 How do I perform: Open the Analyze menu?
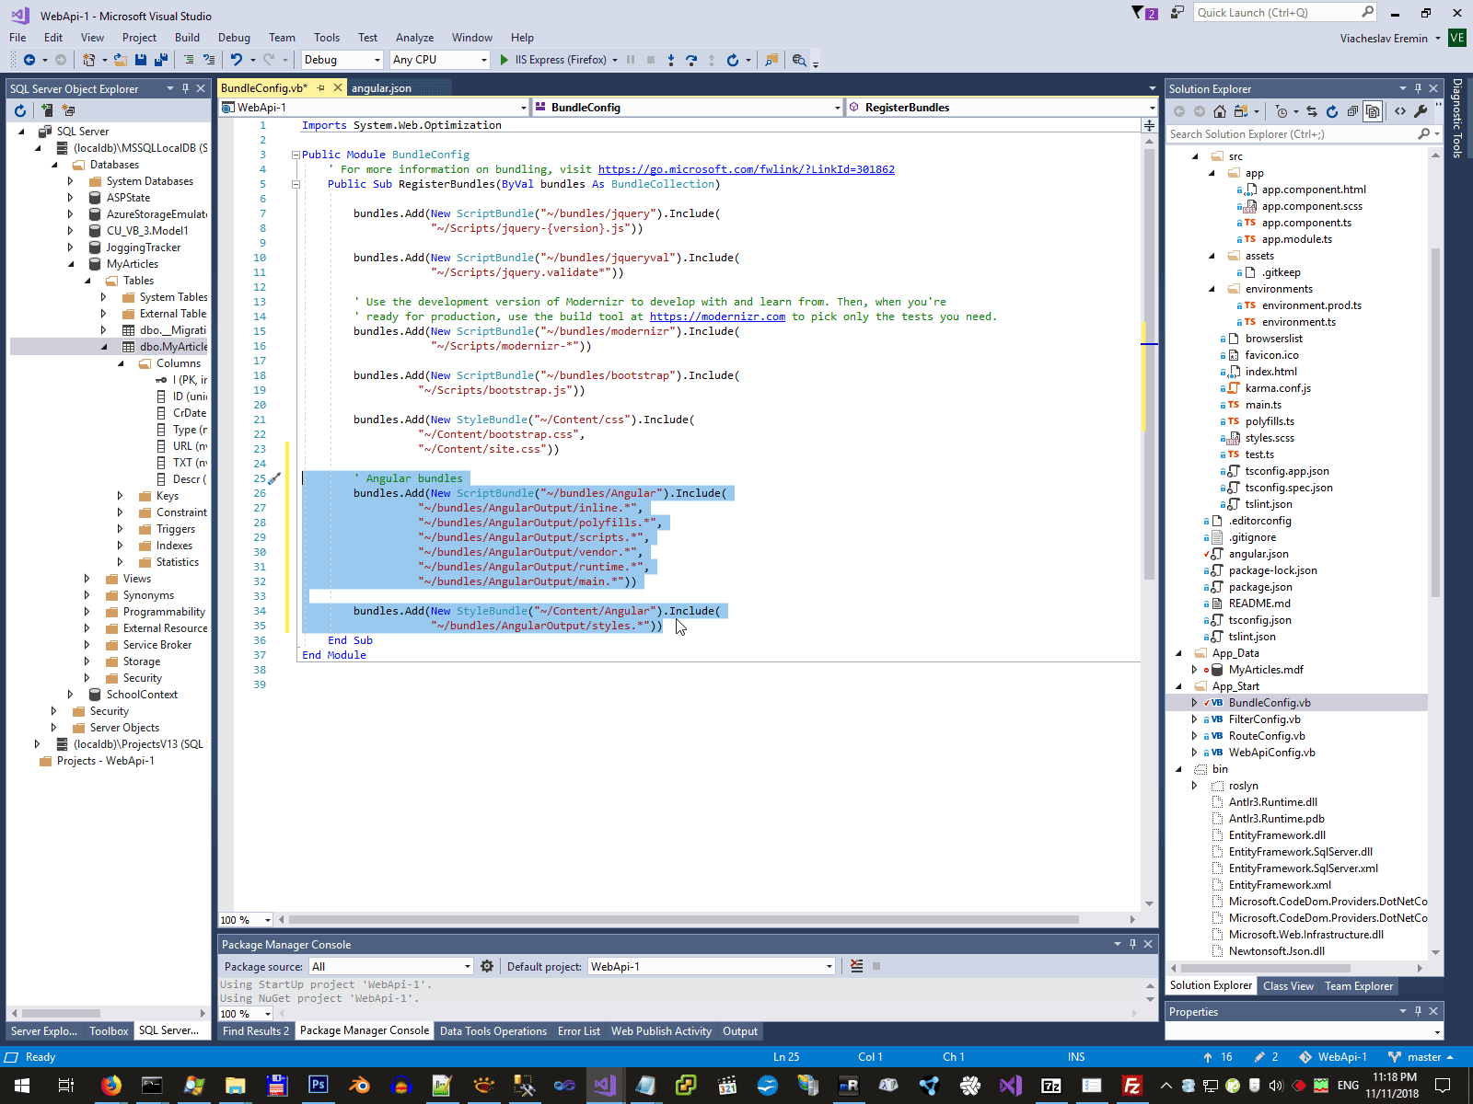click(x=414, y=38)
